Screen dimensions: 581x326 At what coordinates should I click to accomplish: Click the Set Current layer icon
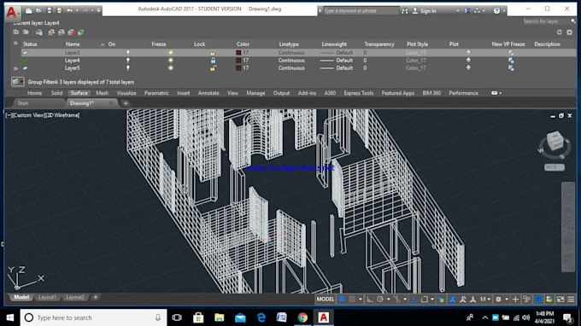coord(81,32)
